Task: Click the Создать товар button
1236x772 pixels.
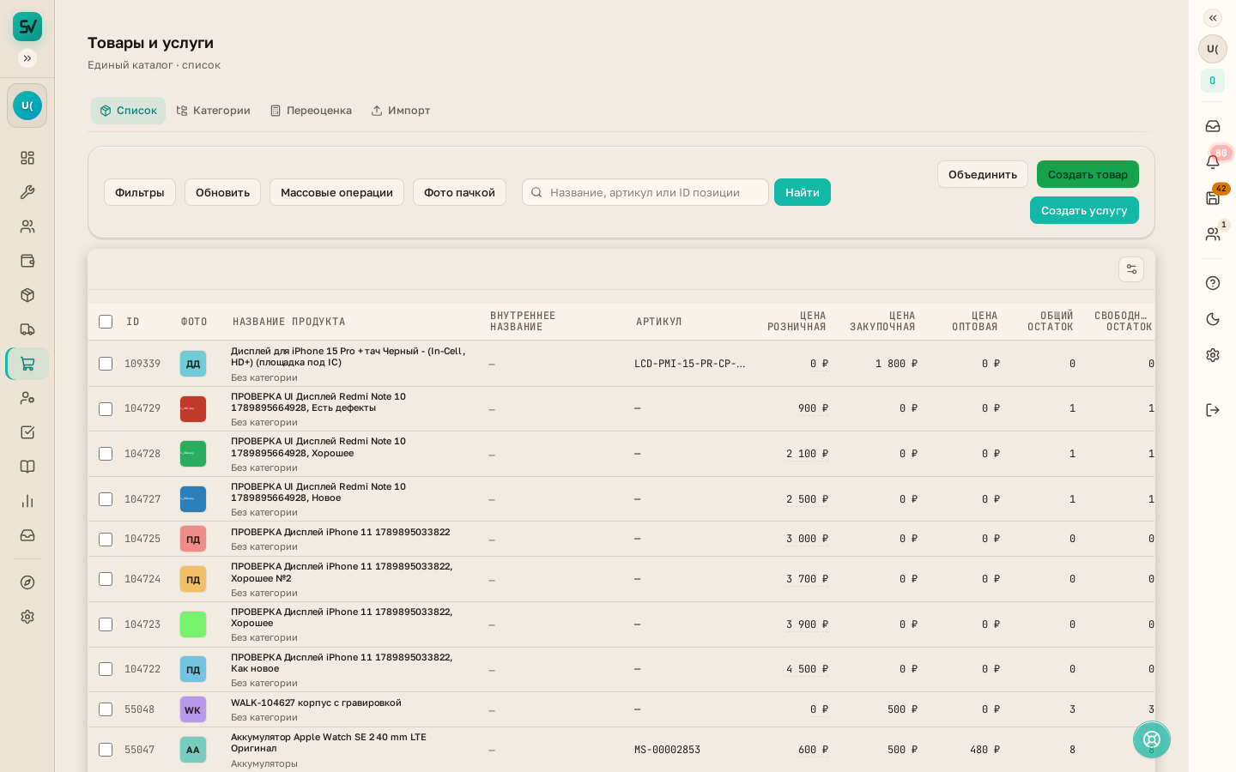Action: click(x=1088, y=174)
